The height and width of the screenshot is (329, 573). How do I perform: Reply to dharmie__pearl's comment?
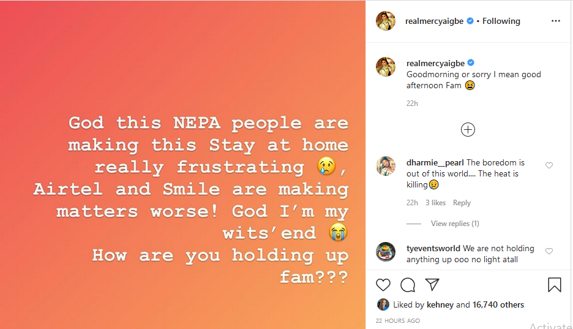[x=462, y=203]
